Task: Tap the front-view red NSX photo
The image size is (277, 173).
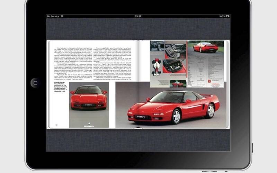Action: (x=89, y=105)
